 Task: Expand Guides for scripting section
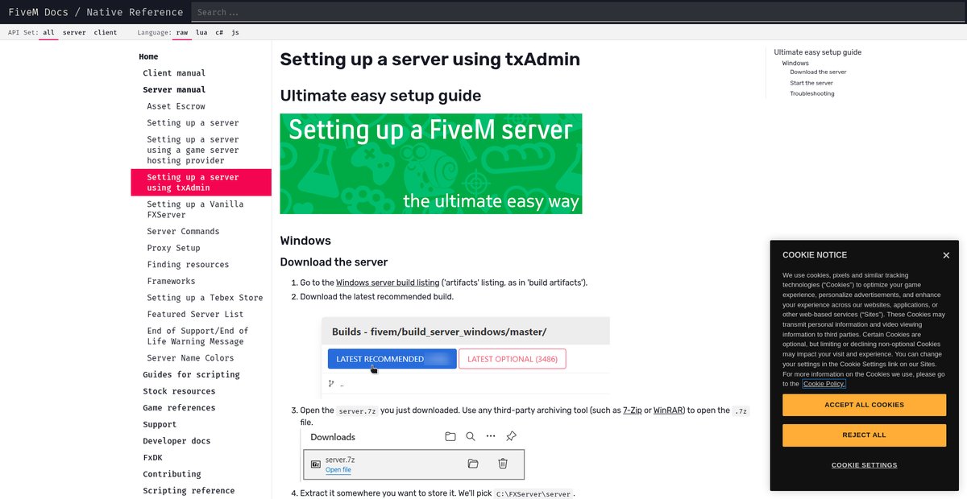191,375
